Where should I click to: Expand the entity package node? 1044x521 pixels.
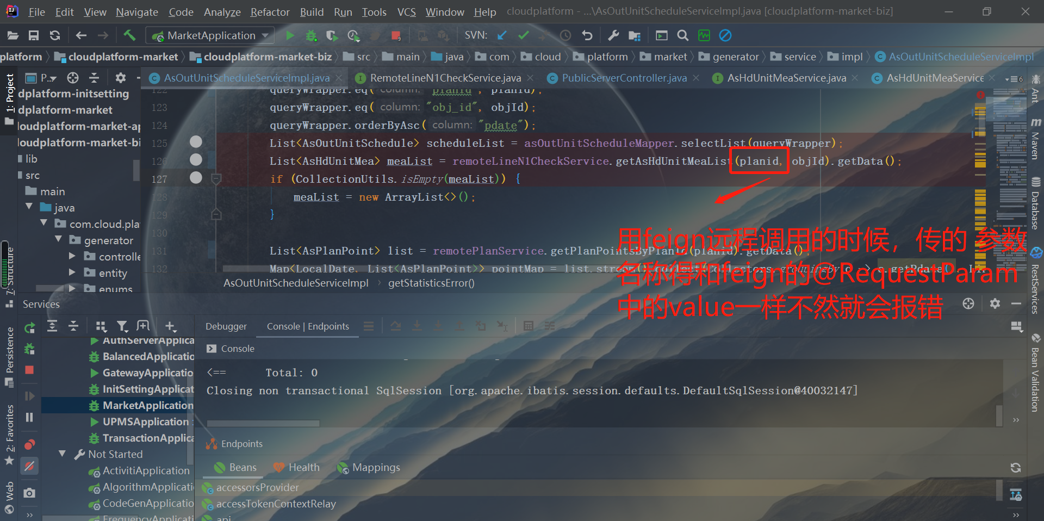click(x=72, y=272)
